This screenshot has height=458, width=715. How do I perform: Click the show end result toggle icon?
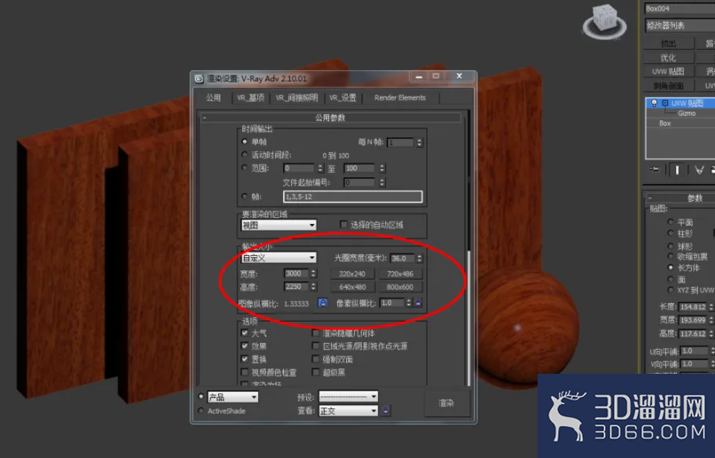pos(677,170)
